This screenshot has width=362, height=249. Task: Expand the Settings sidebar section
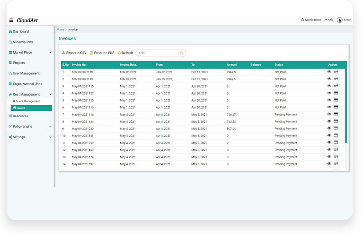(50, 137)
